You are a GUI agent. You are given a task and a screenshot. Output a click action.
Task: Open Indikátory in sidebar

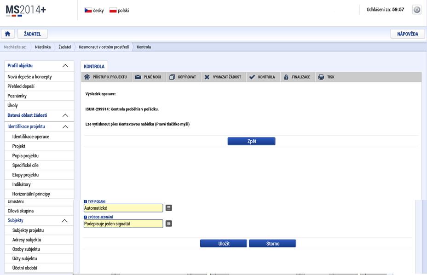(x=39, y=184)
